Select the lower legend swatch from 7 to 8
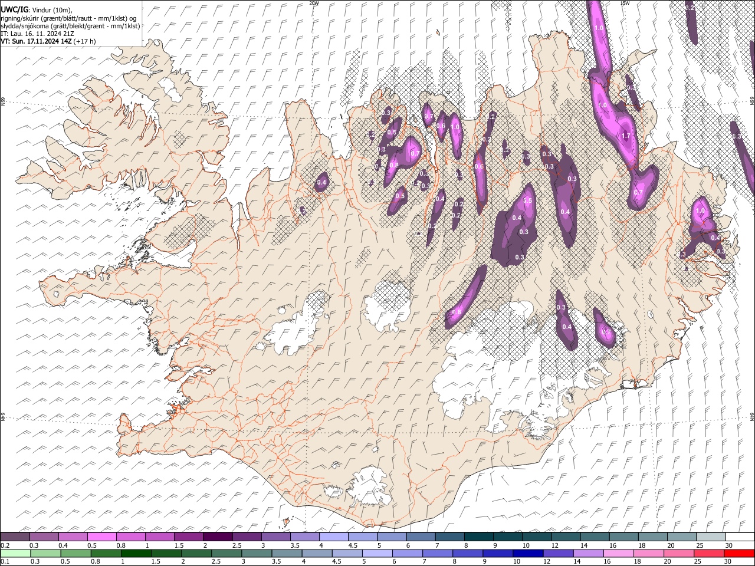The width and height of the screenshot is (755, 566). point(437,553)
